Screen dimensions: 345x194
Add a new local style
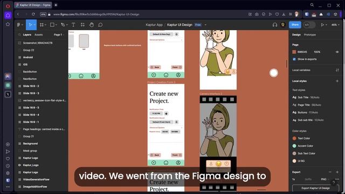[337, 81]
